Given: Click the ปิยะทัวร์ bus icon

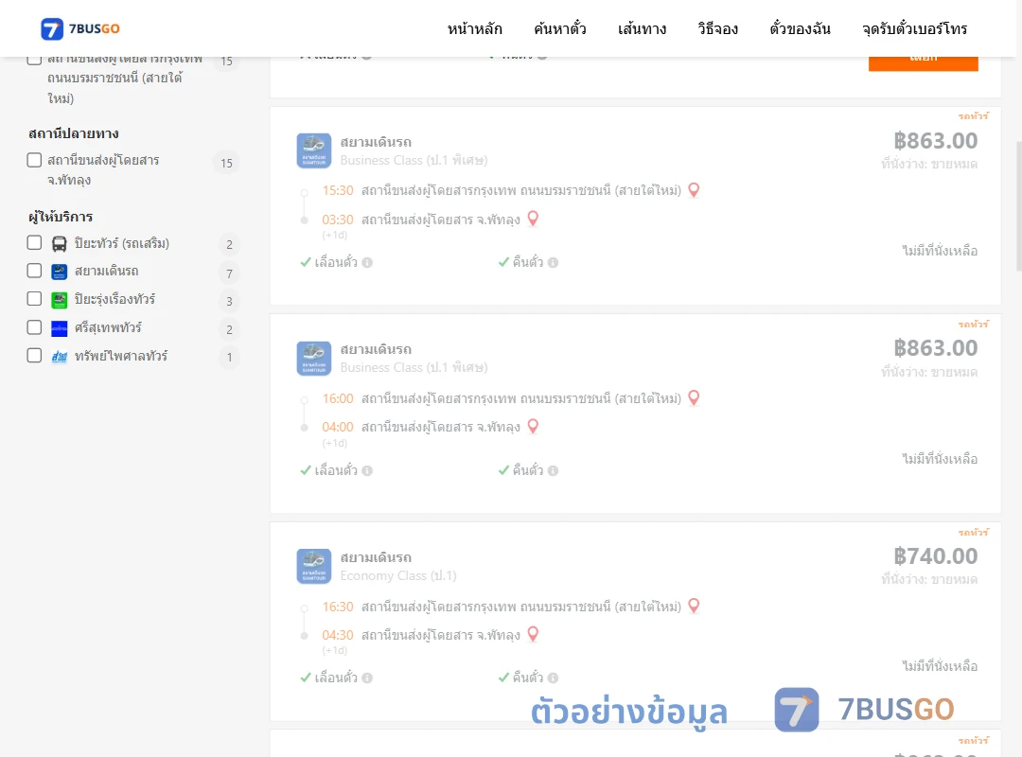Looking at the screenshot, I should [60, 244].
